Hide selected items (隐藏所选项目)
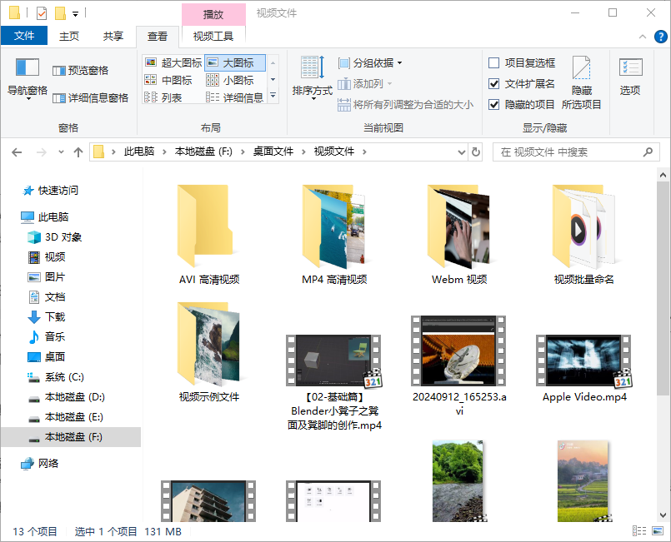Viewport: 671px width, 542px height. pyautogui.click(x=581, y=82)
